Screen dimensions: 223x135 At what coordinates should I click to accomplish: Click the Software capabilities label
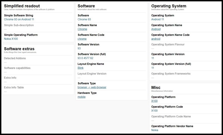(17, 68)
